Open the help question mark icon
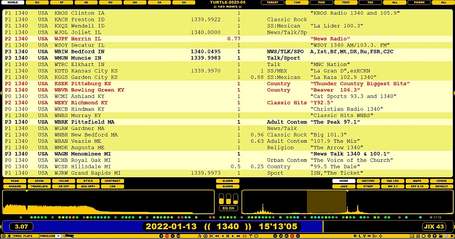 click(x=434, y=236)
